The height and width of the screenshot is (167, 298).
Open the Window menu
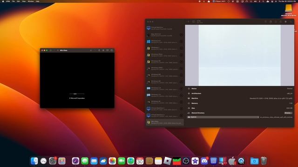click(31, 1)
